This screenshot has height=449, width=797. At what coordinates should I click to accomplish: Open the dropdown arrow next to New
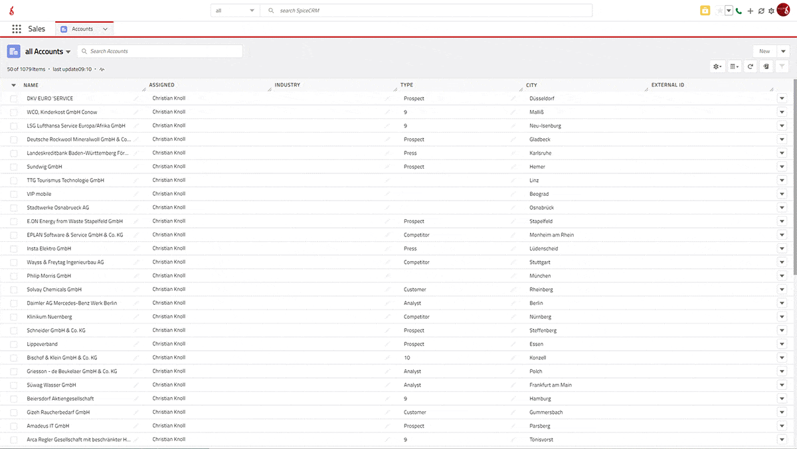coord(784,51)
